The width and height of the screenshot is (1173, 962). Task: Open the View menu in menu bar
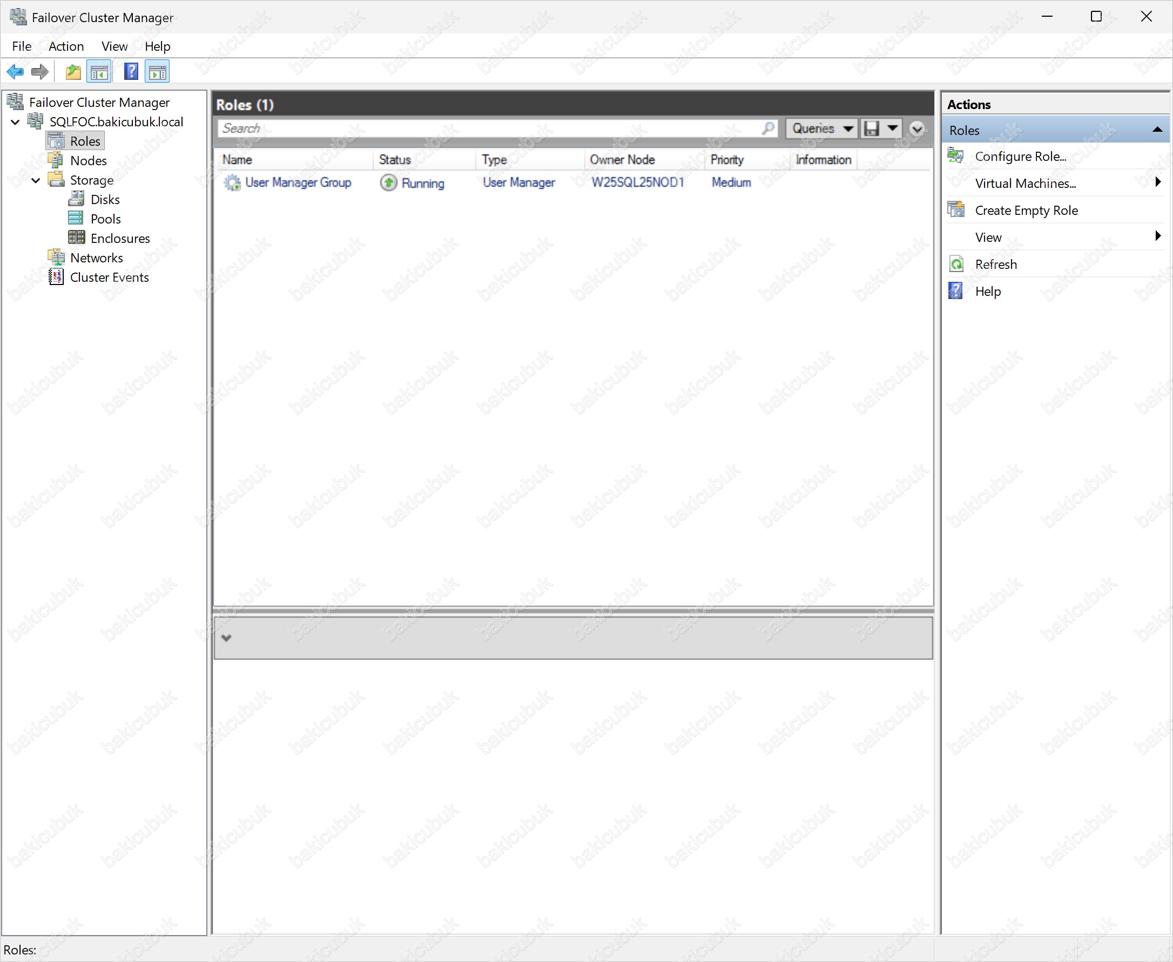coord(114,46)
